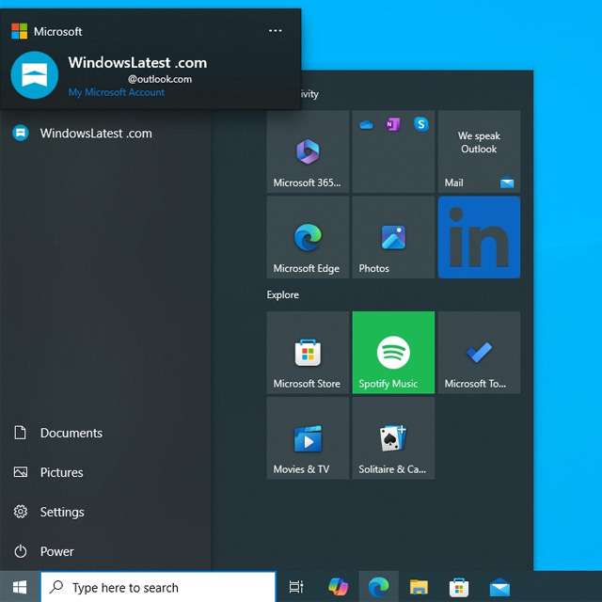Open the Photos tile
Image resolution: width=602 pixels, height=602 pixels.
pos(393,237)
